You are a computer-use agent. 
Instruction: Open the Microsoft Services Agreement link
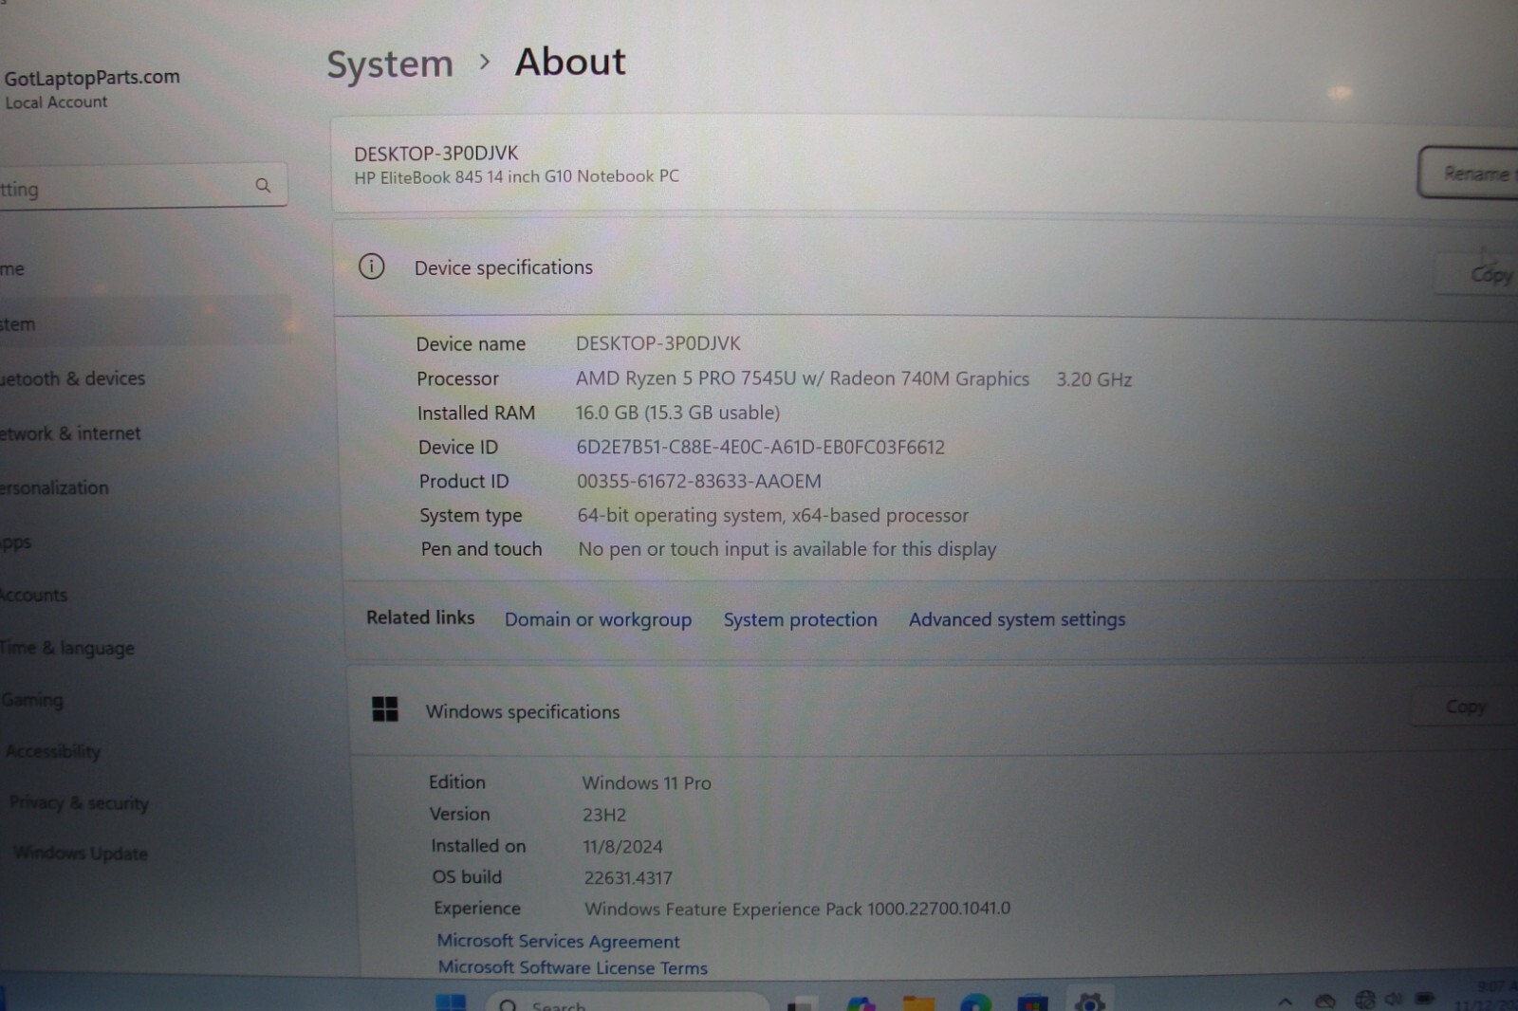click(558, 941)
